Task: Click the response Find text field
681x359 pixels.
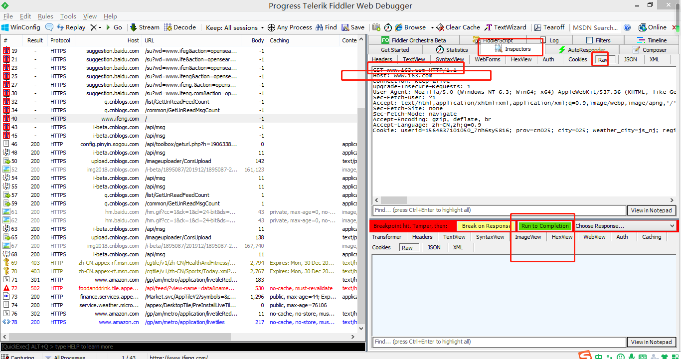Action: 499,342
